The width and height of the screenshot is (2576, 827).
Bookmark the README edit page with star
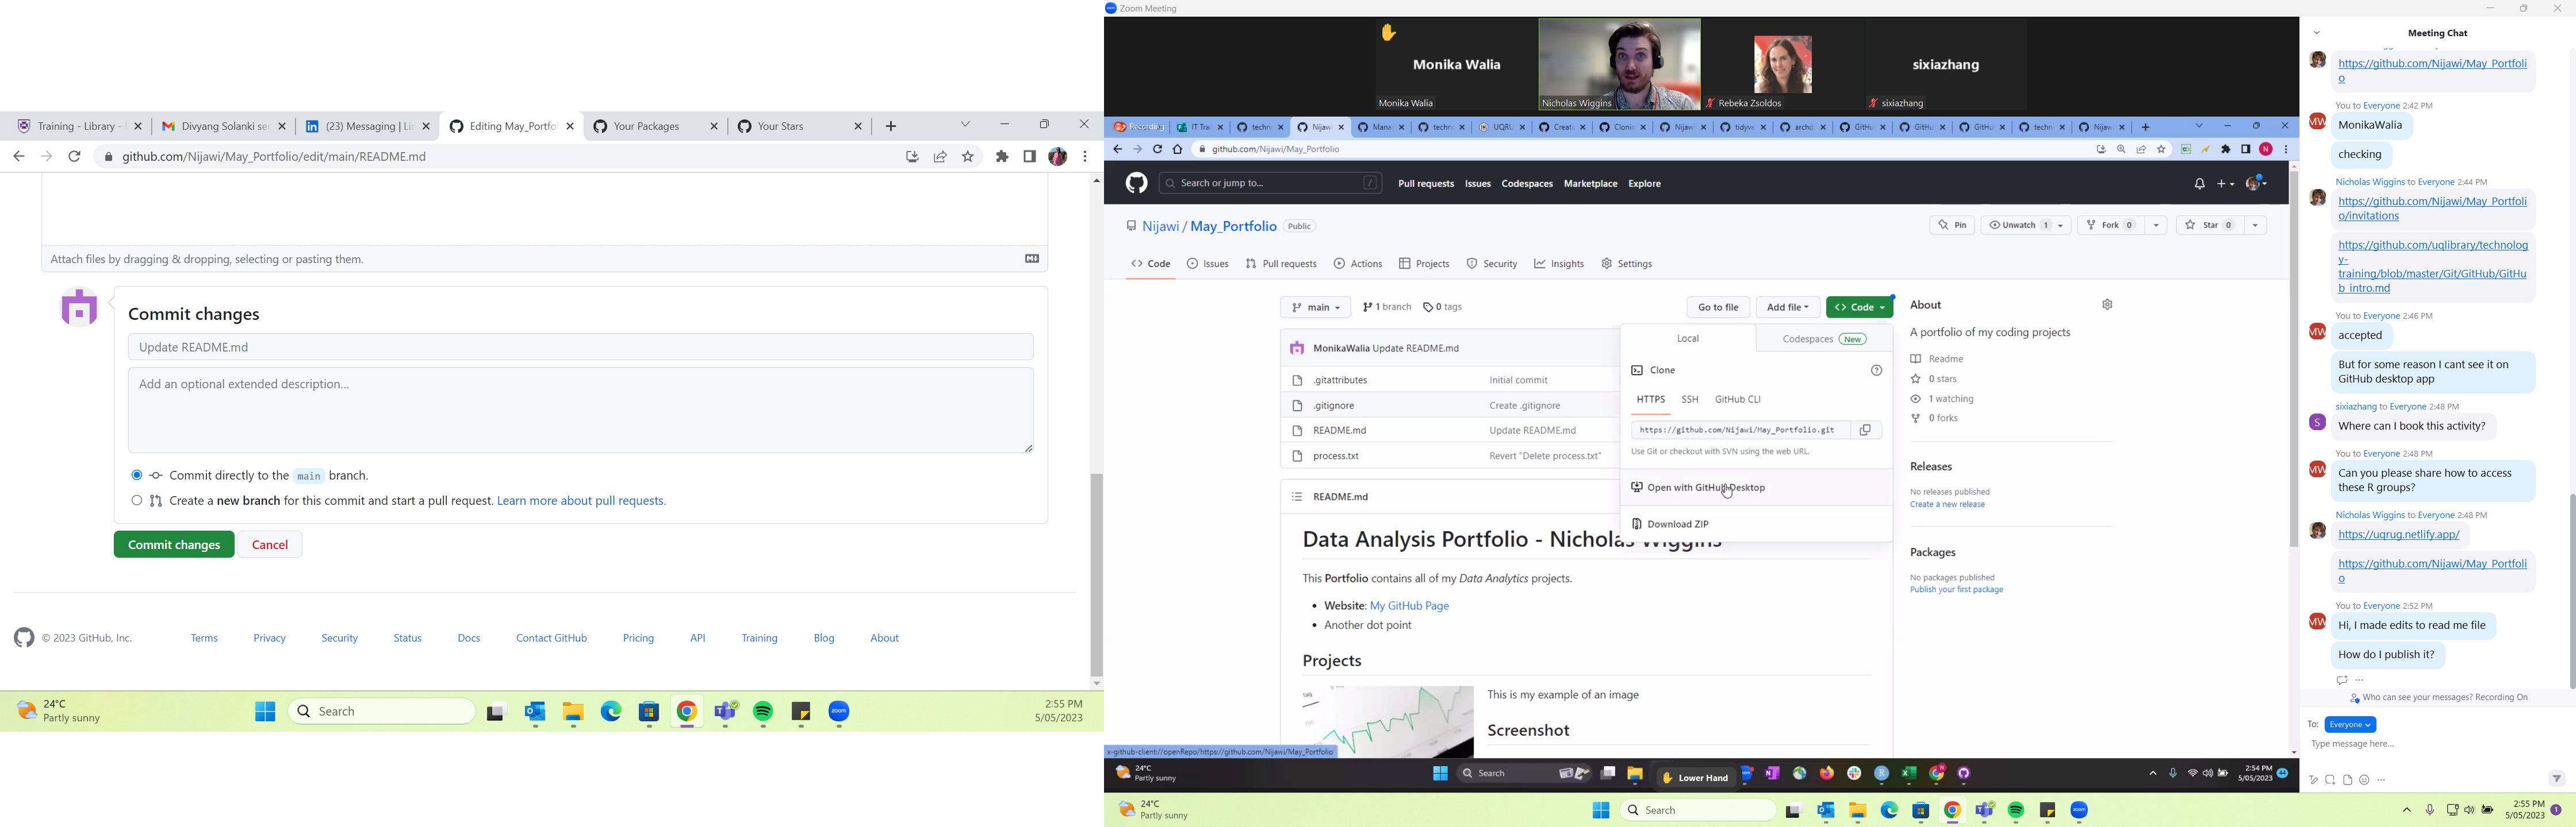968,157
